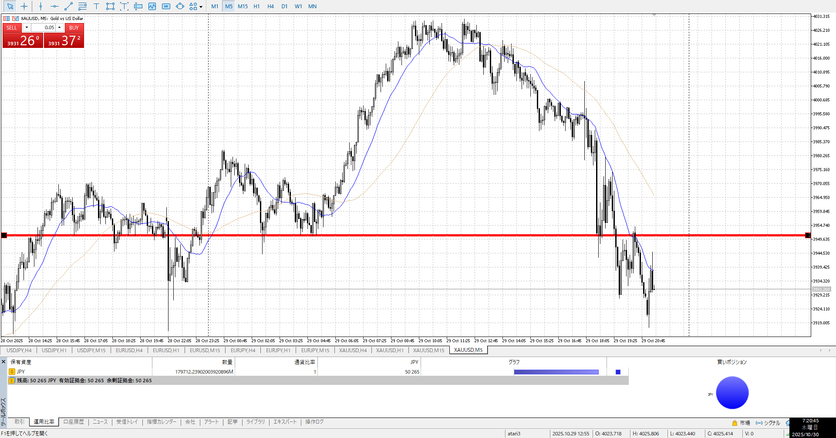Click the depth of market icon on chart

point(7,18)
